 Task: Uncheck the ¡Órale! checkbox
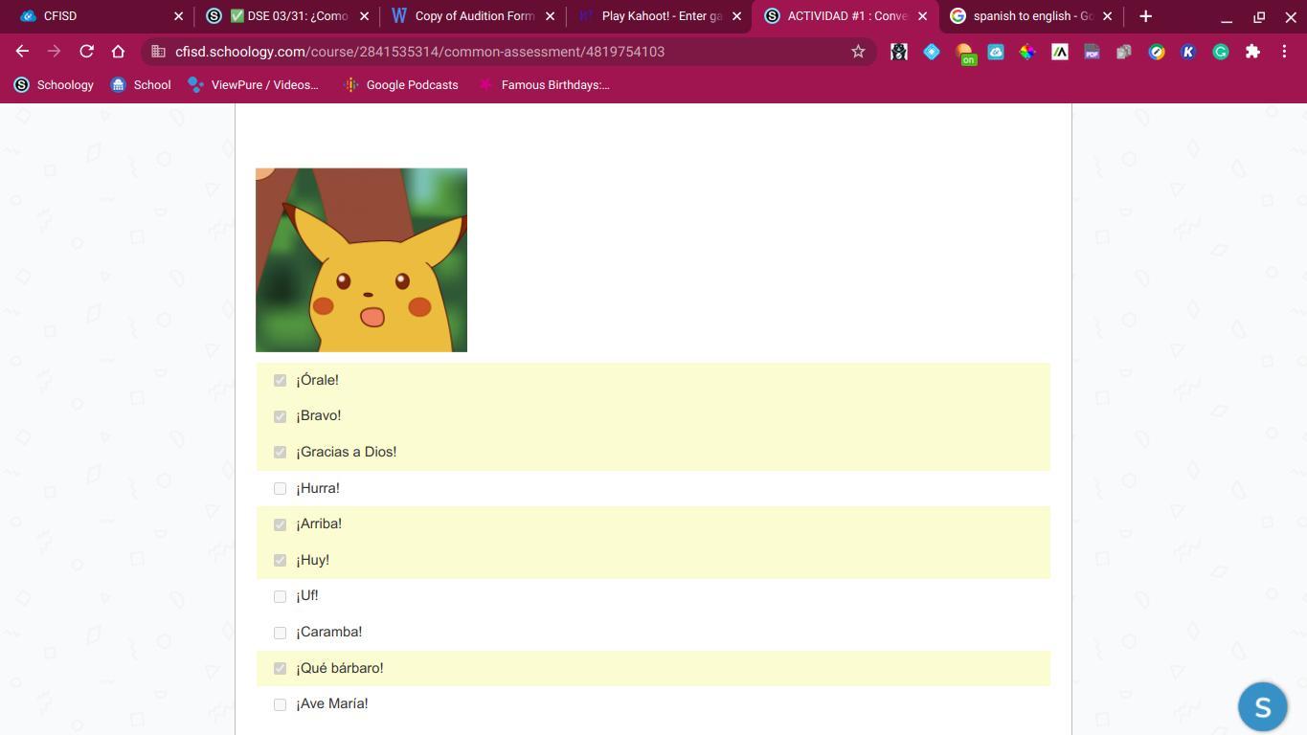pos(280,380)
